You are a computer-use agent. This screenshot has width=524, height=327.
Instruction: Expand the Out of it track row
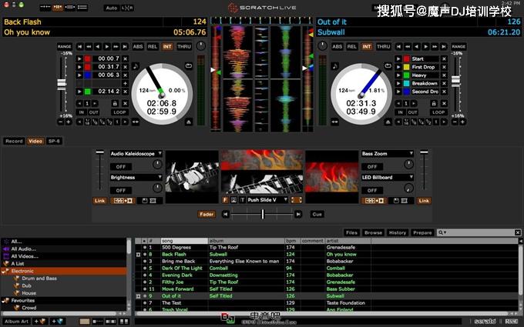(138, 296)
